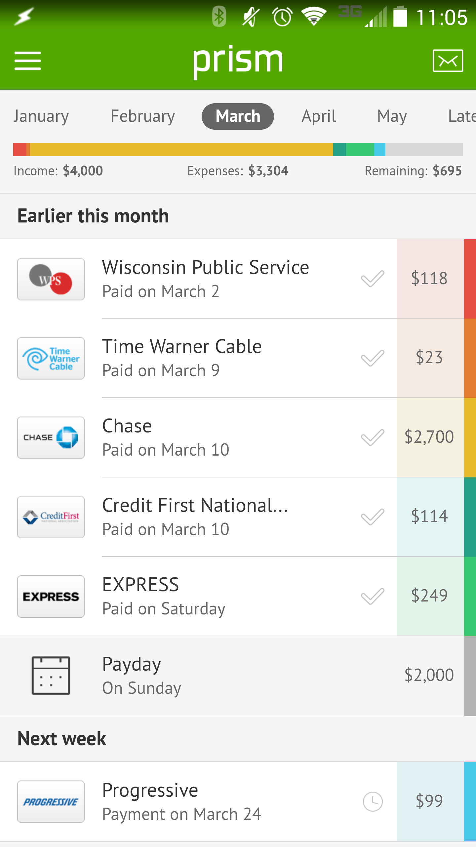Image resolution: width=476 pixels, height=847 pixels.
Task: Tap the CreditFirst logo thumbnail
Action: click(x=51, y=517)
